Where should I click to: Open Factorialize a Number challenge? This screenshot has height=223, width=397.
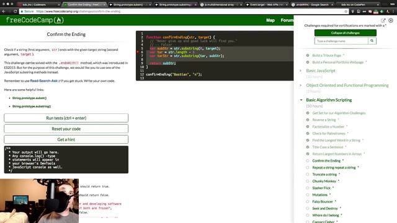328,126
